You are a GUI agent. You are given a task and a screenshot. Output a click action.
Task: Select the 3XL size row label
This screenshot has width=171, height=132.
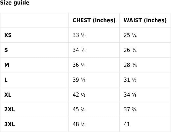point(10,124)
